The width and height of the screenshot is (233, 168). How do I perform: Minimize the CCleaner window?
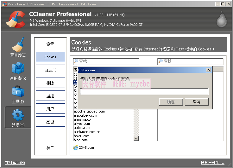click(217, 4)
